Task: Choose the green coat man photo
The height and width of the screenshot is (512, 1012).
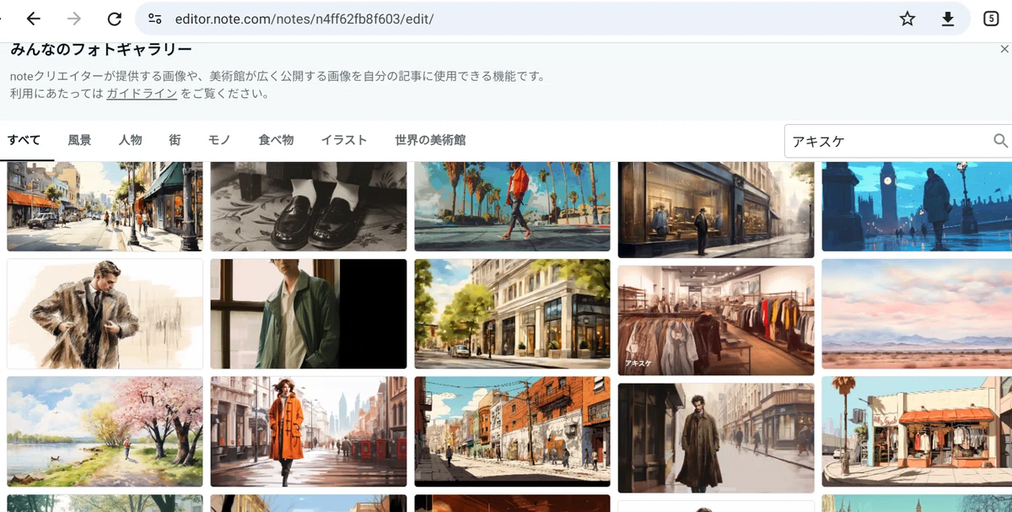Action: [309, 314]
